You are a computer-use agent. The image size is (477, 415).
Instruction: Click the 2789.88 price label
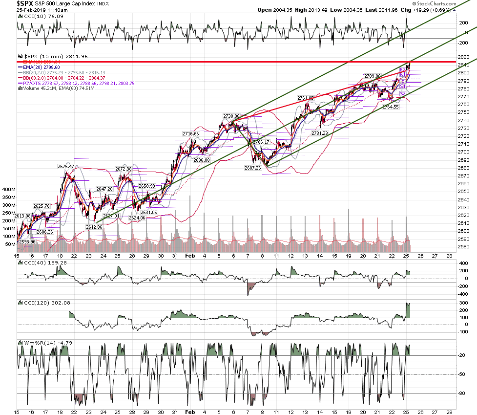[373, 76]
